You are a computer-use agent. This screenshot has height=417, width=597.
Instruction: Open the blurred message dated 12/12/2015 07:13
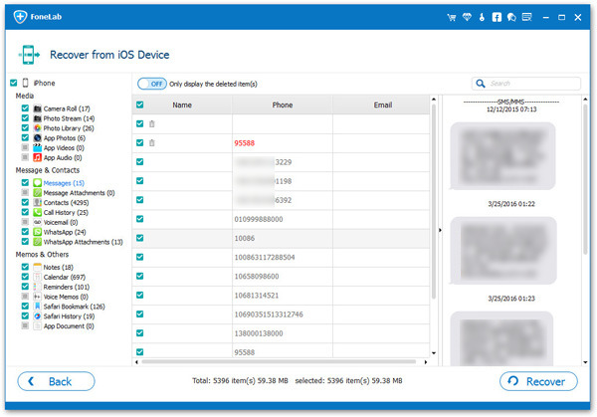tap(502, 156)
